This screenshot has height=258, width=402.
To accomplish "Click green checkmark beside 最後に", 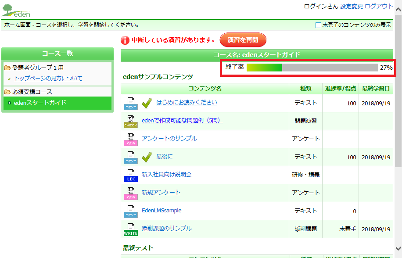I will click(147, 157).
